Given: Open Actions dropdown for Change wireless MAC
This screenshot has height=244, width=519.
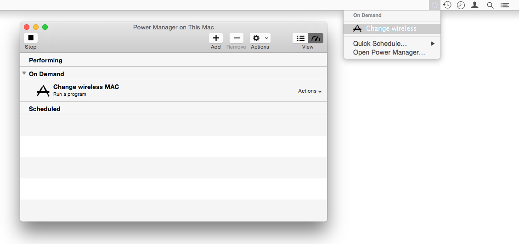Looking at the screenshot, I should coord(310,91).
